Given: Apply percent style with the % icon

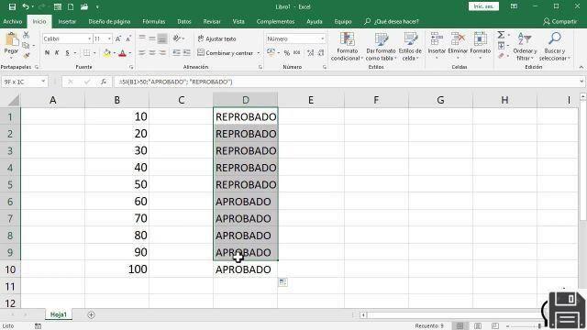Looking at the screenshot, I should [x=287, y=53].
